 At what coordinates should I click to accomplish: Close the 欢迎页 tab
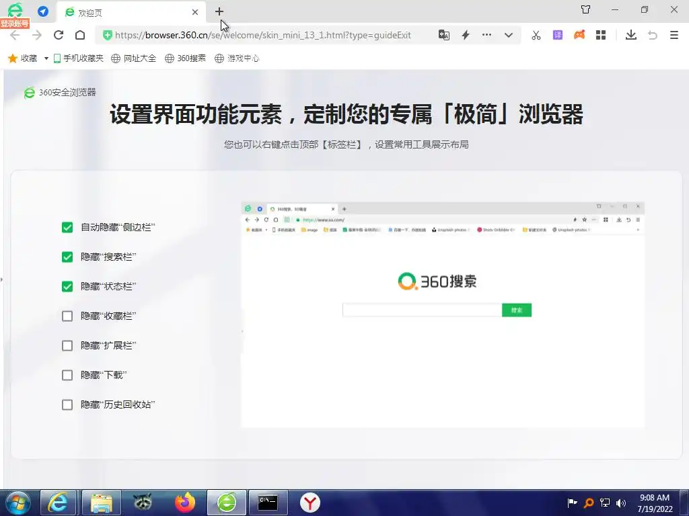pyautogui.click(x=195, y=12)
